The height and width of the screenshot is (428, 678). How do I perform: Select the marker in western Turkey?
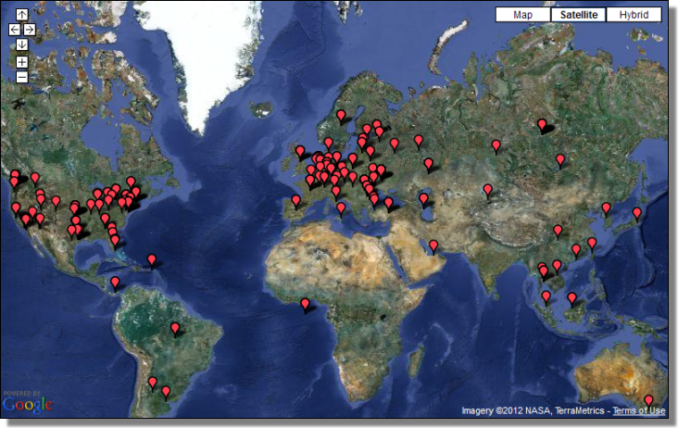point(389,203)
